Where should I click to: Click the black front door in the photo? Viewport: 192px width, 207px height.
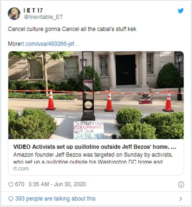(126, 70)
